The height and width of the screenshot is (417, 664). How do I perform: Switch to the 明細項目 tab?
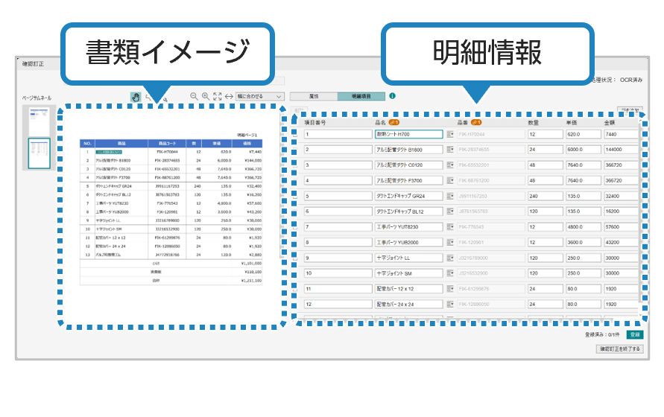(361, 96)
